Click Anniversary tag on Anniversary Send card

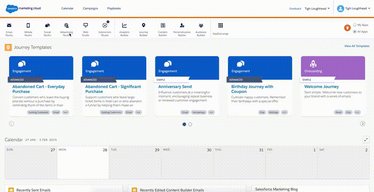tap(199, 112)
